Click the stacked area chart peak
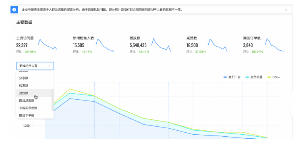The width and height of the screenshot is (301, 152). point(70,89)
